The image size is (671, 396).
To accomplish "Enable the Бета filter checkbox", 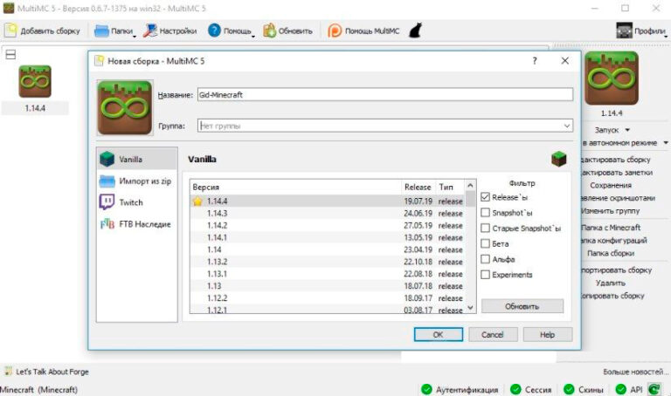I will point(485,243).
